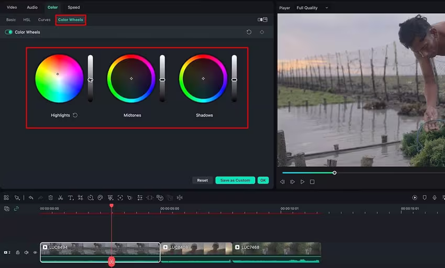Step forward one frame in player

292,182
